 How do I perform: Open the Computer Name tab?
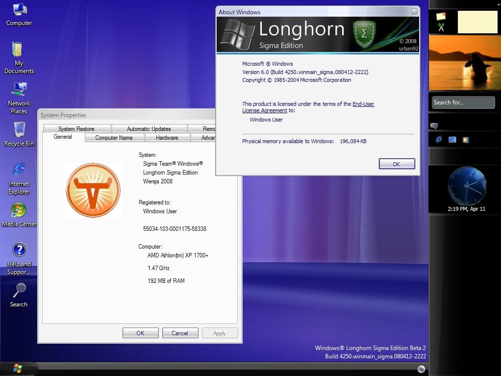pos(114,137)
